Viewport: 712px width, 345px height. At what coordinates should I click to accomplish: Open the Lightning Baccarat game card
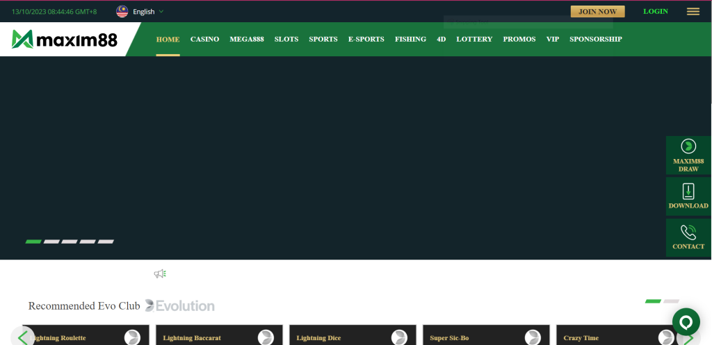pos(219,335)
